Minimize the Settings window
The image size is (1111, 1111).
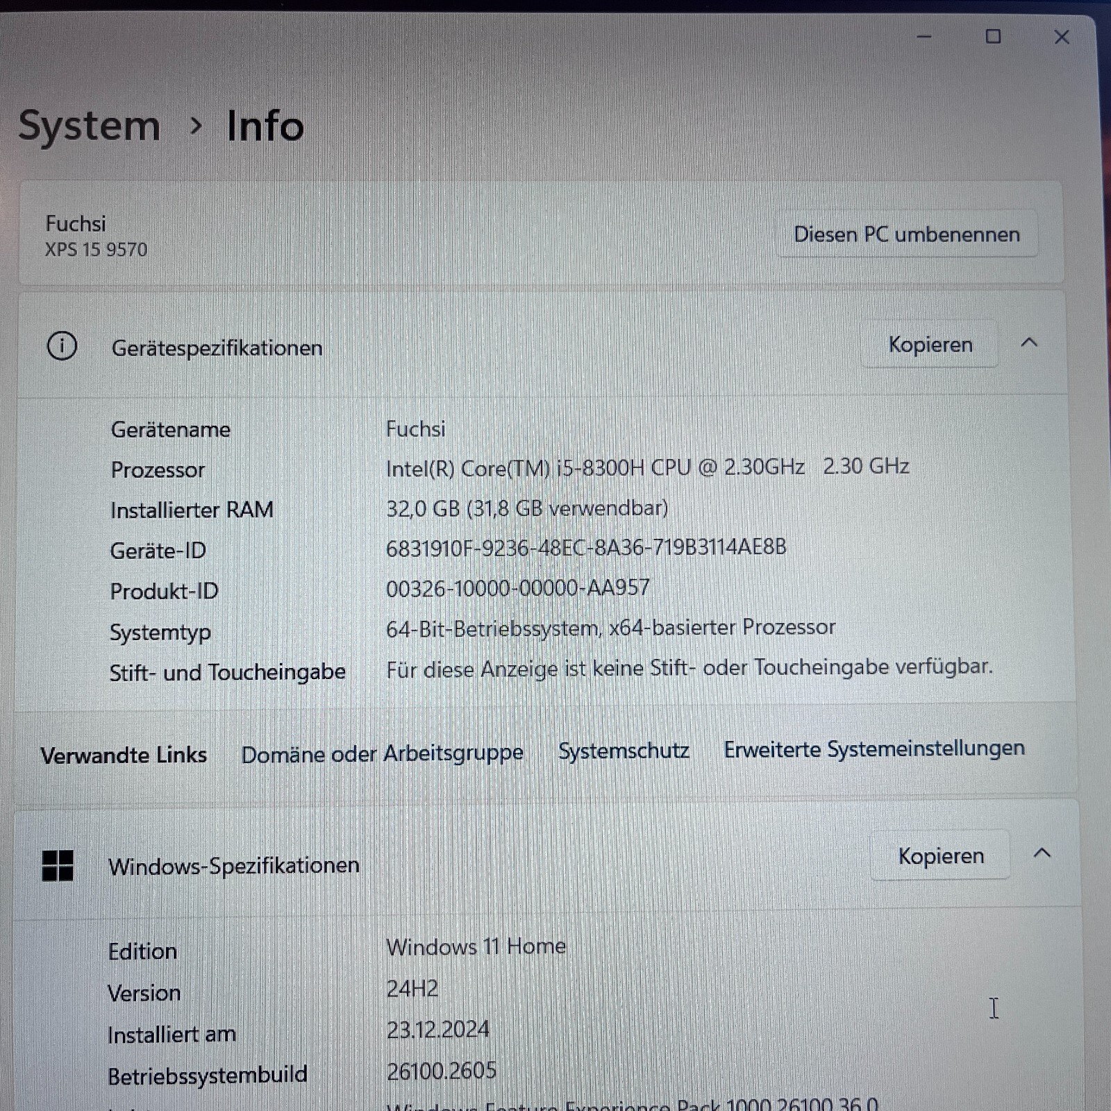(924, 37)
